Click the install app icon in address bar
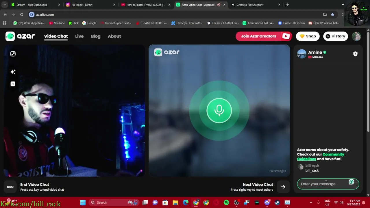This screenshot has width=370, height=208. point(325,14)
